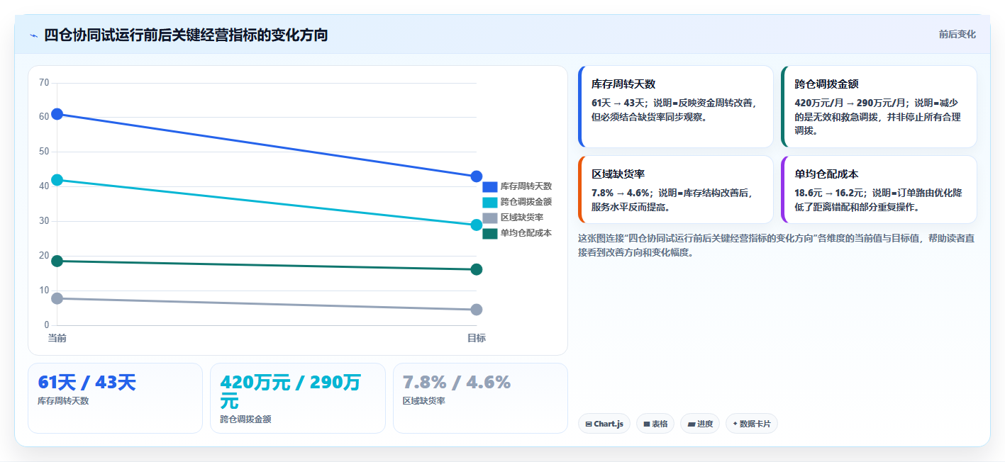Image resolution: width=1005 pixels, height=462 pixels.
Task: Click the lightning icon beside the title
Action: click(x=33, y=35)
